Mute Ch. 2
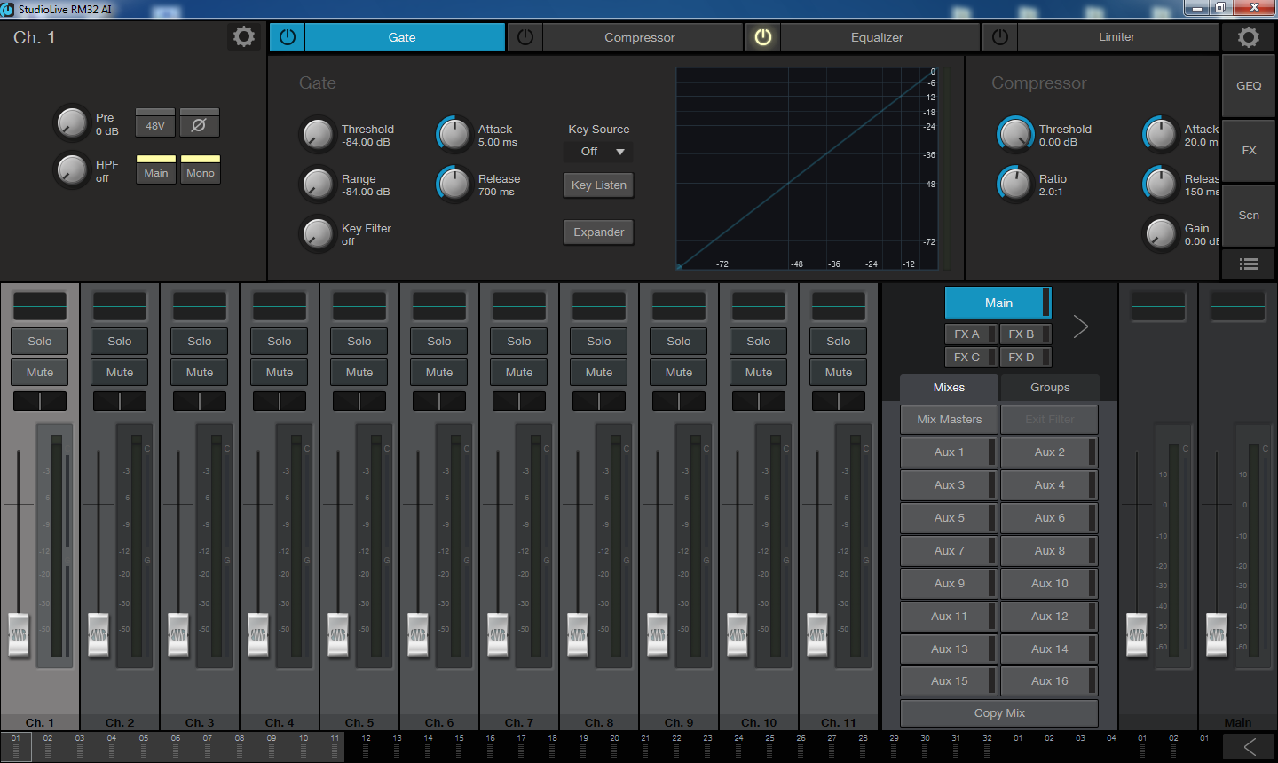1278x763 pixels. [x=120, y=372]
